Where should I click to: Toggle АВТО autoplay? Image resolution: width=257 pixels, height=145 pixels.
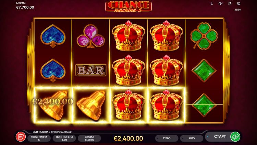[x=192, y=138]
